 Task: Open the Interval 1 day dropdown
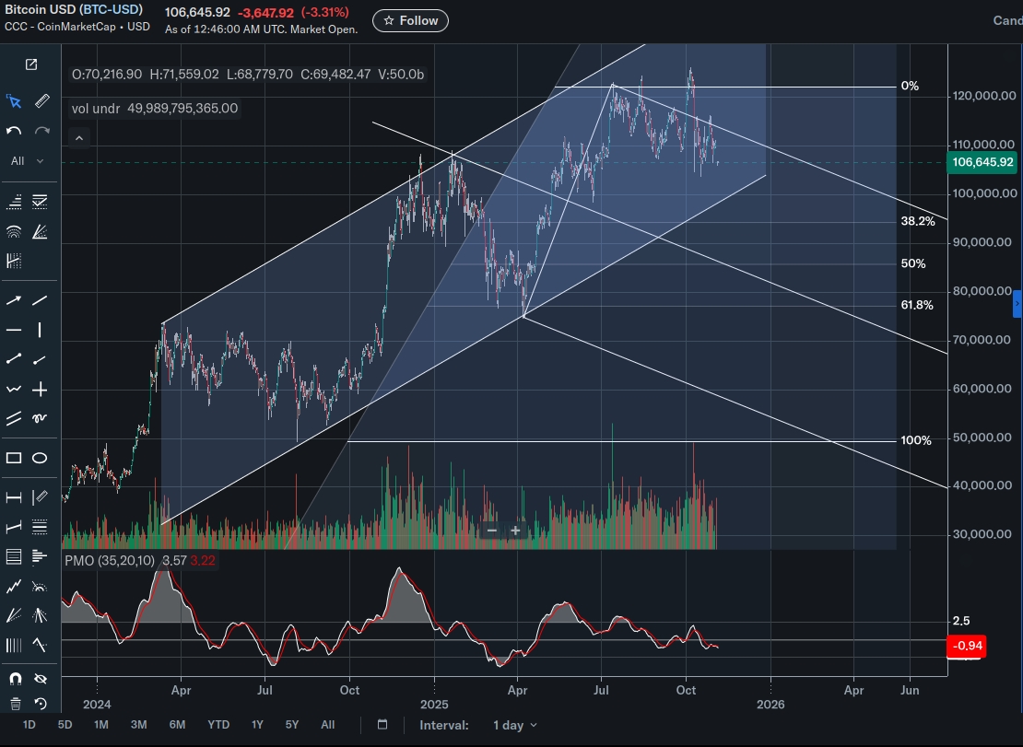[x=514, y=725]
